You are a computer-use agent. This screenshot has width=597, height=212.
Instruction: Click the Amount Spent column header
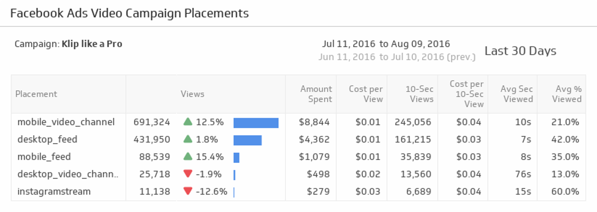[316, 94]
